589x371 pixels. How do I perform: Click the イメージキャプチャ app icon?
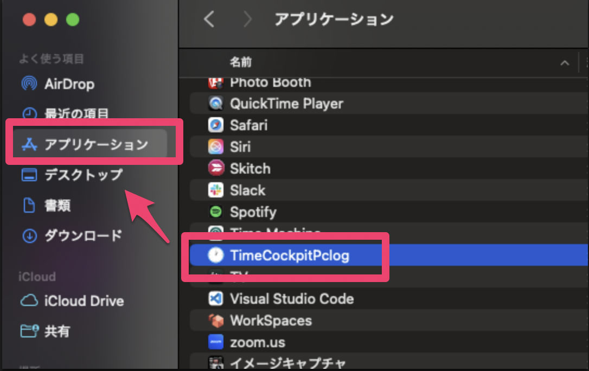coord(216,362)
